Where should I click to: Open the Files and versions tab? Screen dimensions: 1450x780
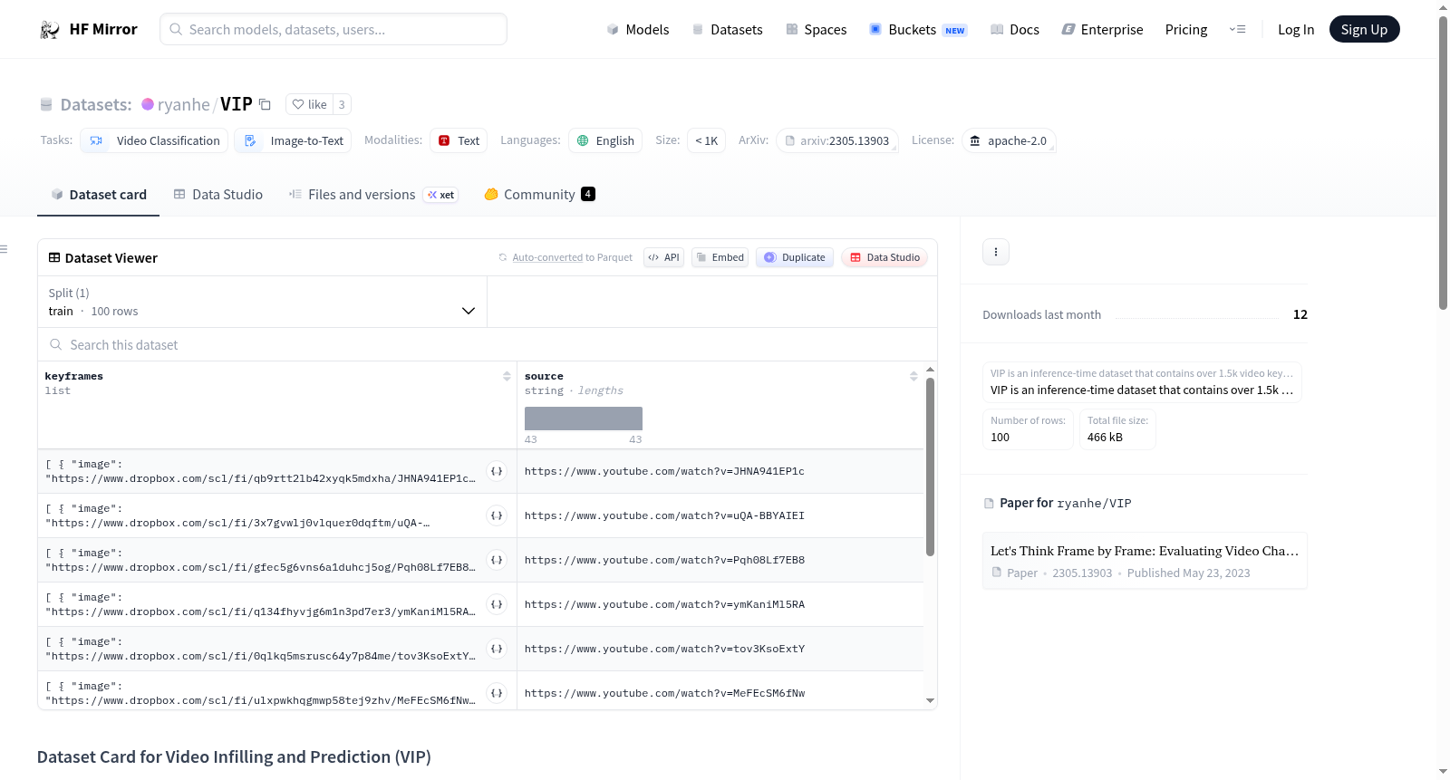[x=373, y=195]
